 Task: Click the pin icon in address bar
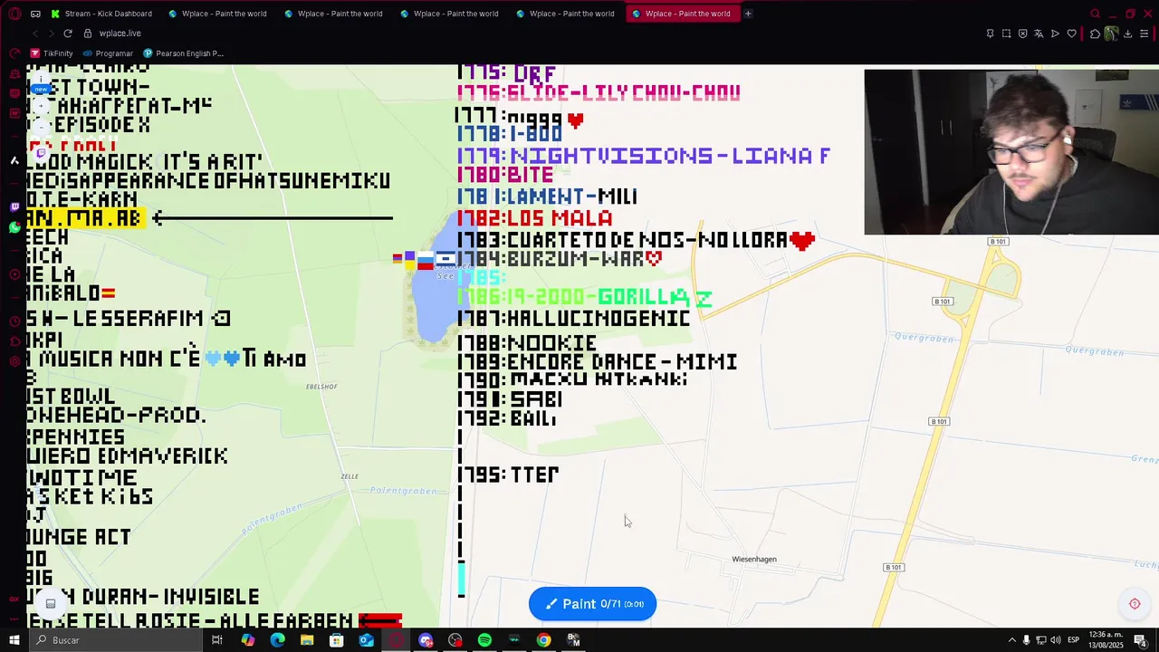tap(990, 34)
